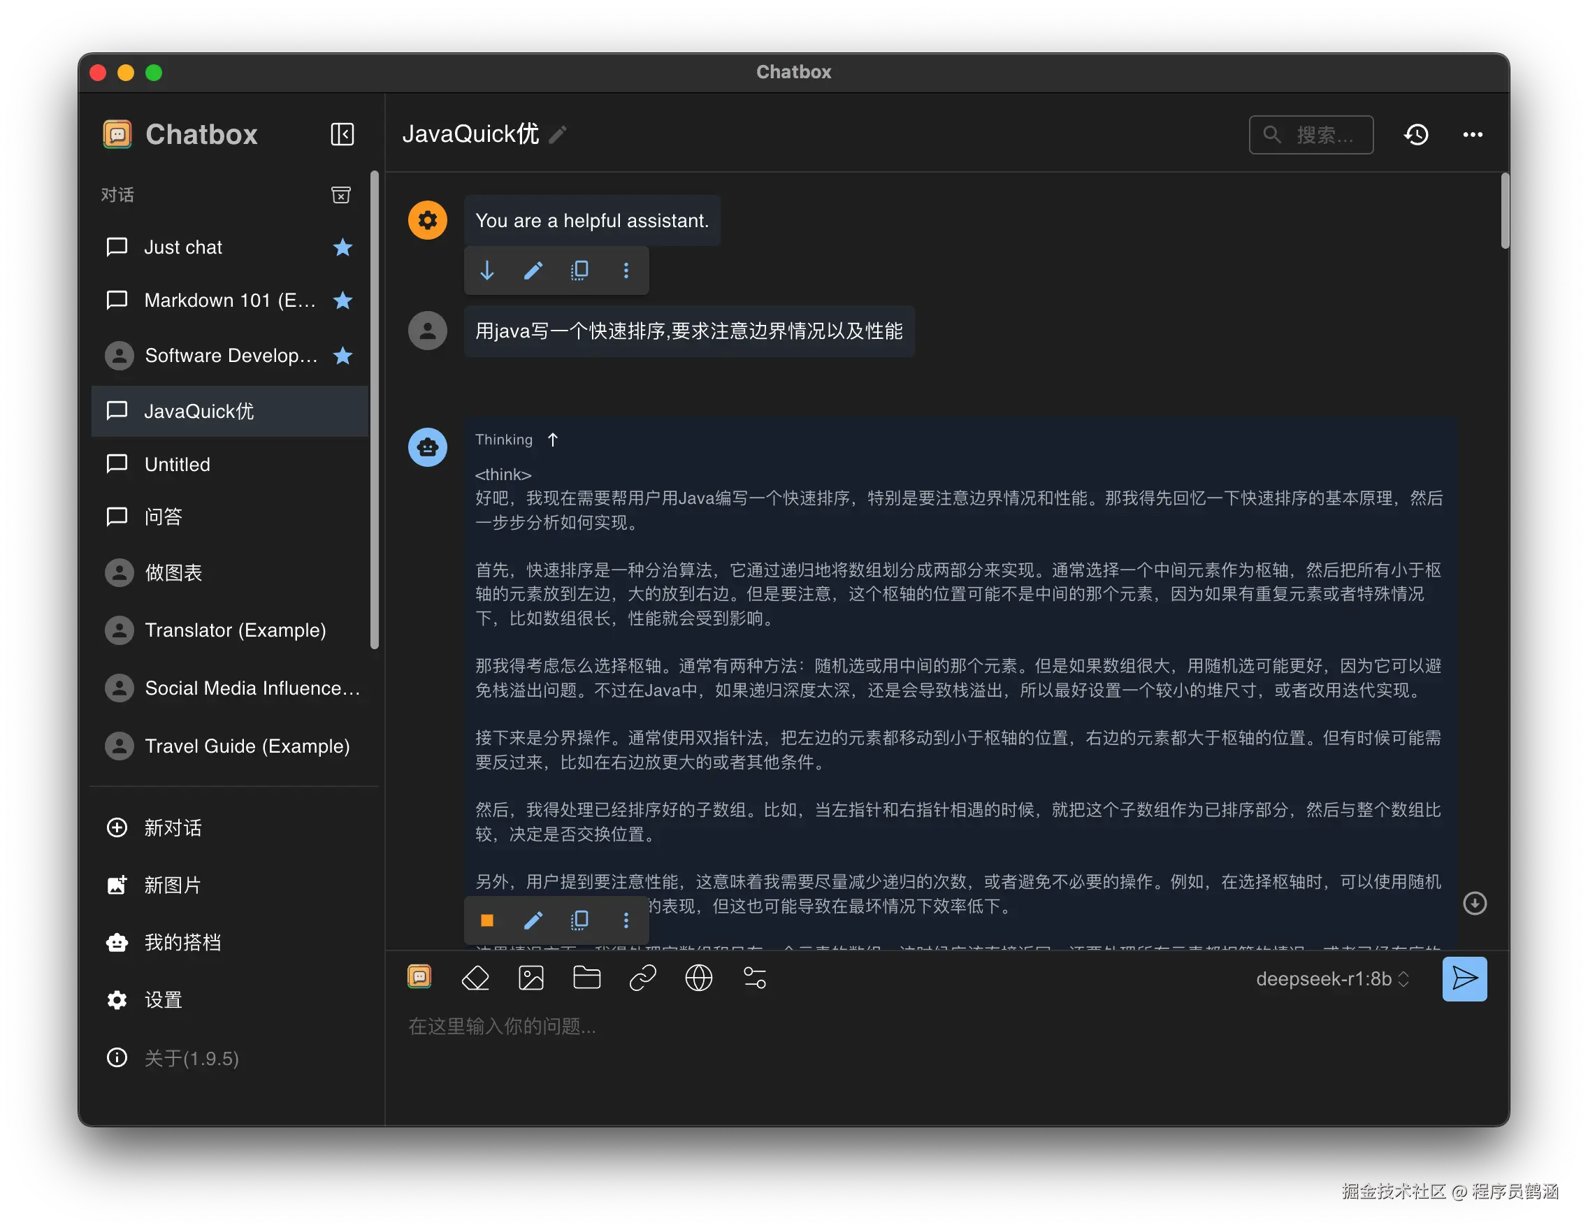The image size is (1588, 1230).
Task: Toggle web browsing globe icon
Action: coord(699,978)
